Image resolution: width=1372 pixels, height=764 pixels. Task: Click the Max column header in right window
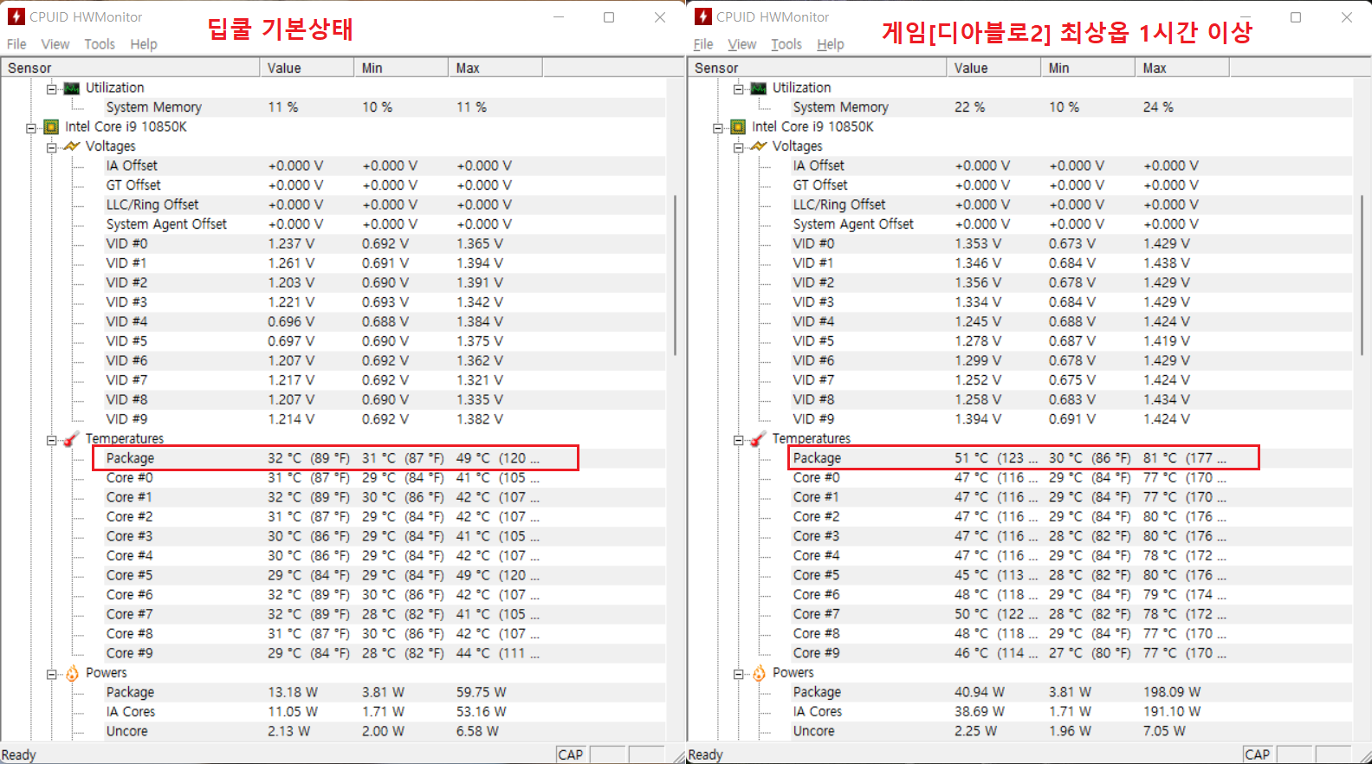[x=1182, y=68]
